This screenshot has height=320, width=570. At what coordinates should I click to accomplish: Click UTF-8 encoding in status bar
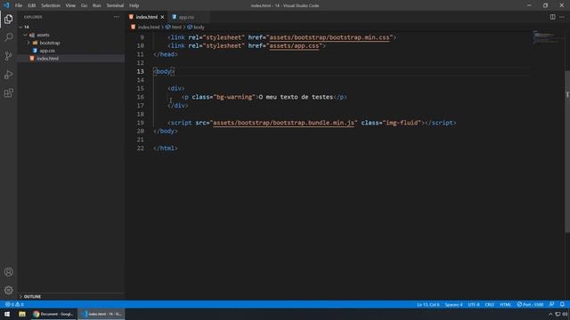(x=474, y=304)
